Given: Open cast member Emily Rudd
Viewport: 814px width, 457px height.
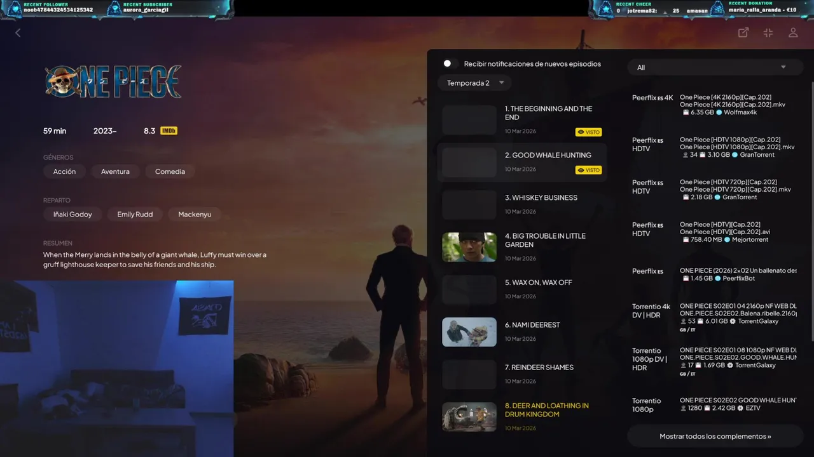Looking at the screenshot, I should click(x=135, y=215).
